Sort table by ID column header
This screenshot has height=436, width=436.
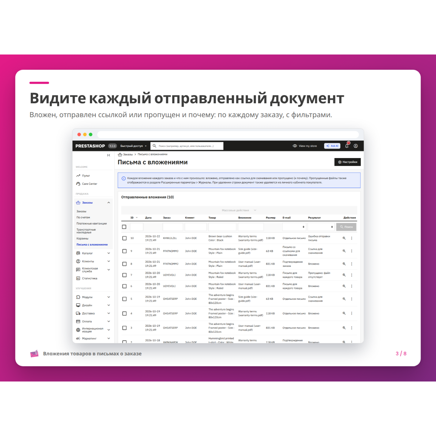134,218
